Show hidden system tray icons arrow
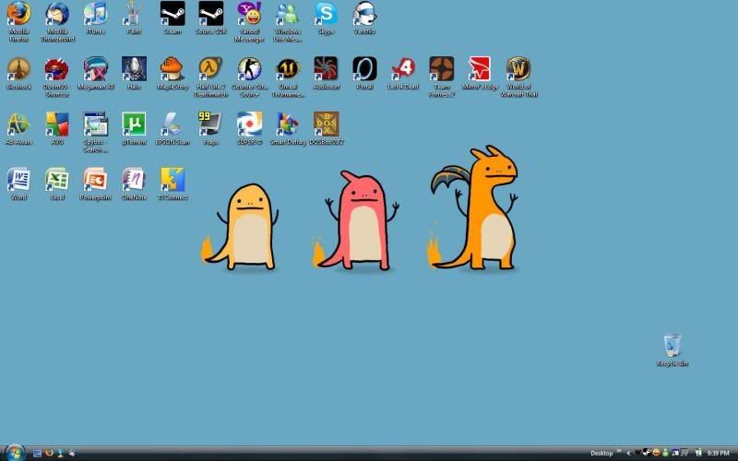Viewport: 738px width, 461px height. (628, 454)
